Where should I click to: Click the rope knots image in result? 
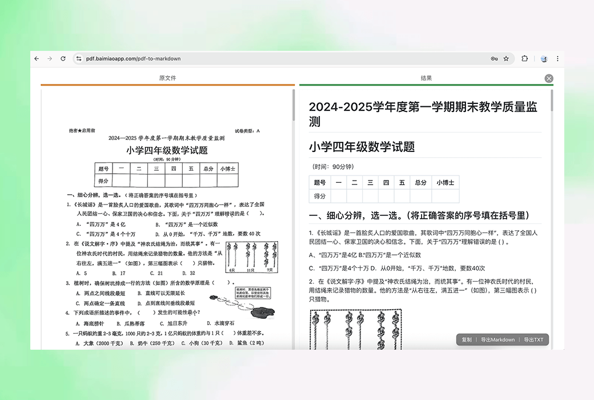356,329
